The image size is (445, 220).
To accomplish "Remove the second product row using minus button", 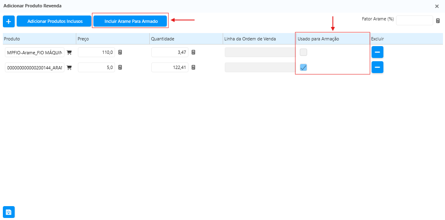I will click(377, 67).
